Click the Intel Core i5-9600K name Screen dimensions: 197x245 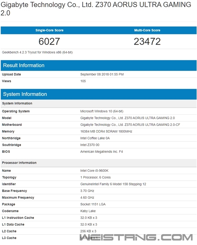[x=94, y=170]
